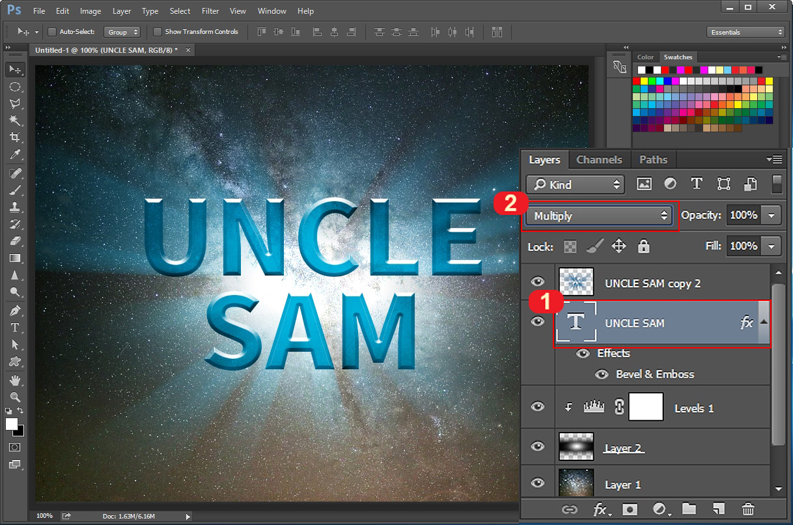The width and height of the screenshot is (793, 525).
Task: Select the Gradient tool
Action: [x=15, y=258]
